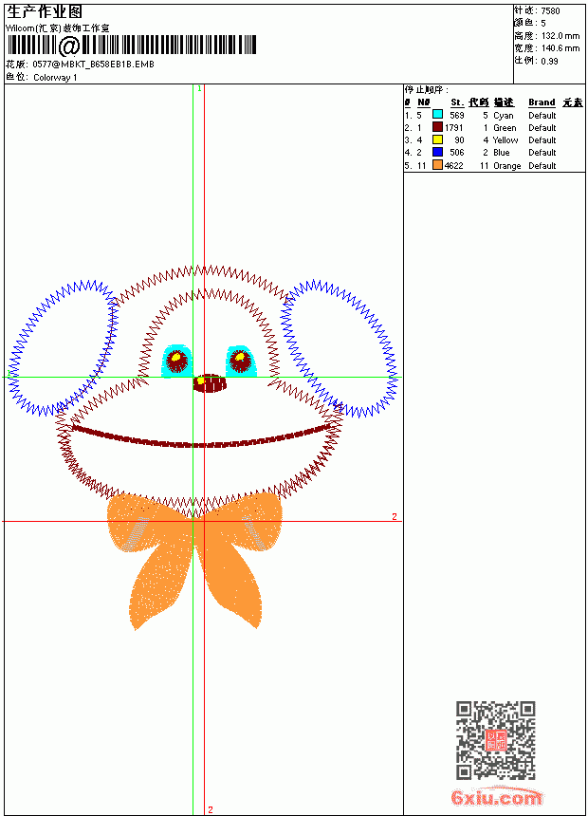Click the Brand column header
This screenshot has height=816, width=588.
tap(542, 102)
